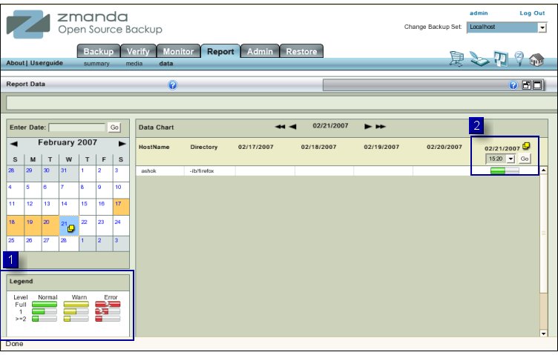Click the help icon in gray bar
Viewport: 558px width, 355px height.
pyautogui.click(x=513, y=85)
